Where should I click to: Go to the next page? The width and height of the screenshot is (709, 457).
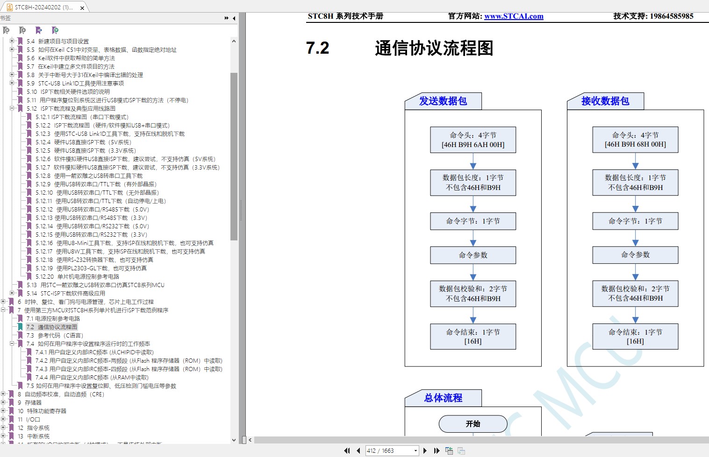(x=425, y=450)
